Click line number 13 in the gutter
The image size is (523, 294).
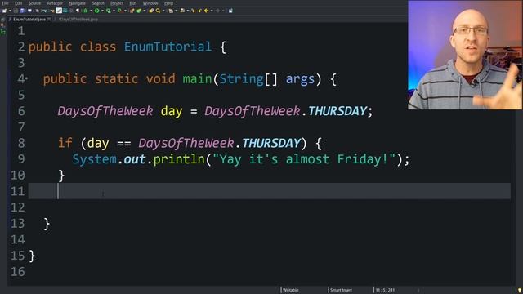coord(18,223)
